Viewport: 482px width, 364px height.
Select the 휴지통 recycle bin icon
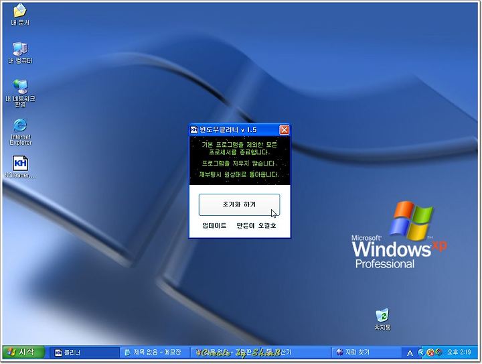coord(382,320)
